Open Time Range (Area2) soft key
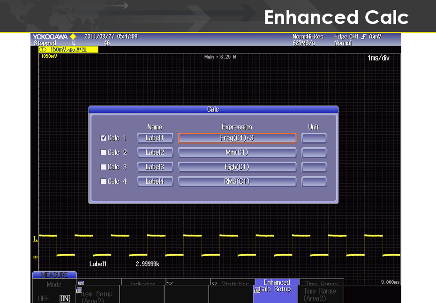This screenshot has height=303, width=436. [x=320, y=294]
